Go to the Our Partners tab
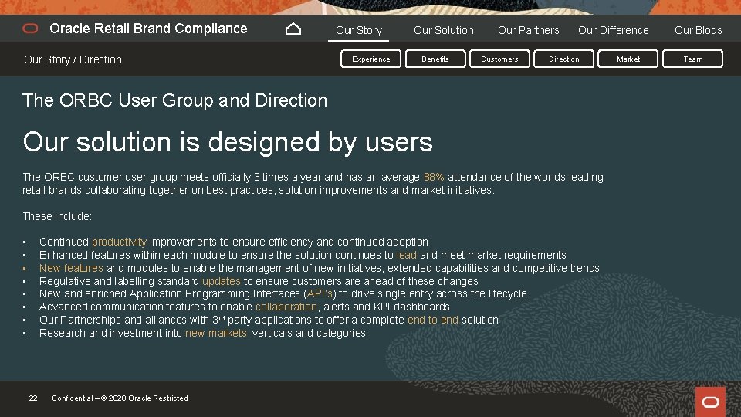 [528, 30]
